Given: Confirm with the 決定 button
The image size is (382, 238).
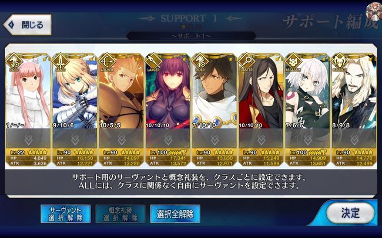Looking at the screenshot, I should (x=350, y=213).
